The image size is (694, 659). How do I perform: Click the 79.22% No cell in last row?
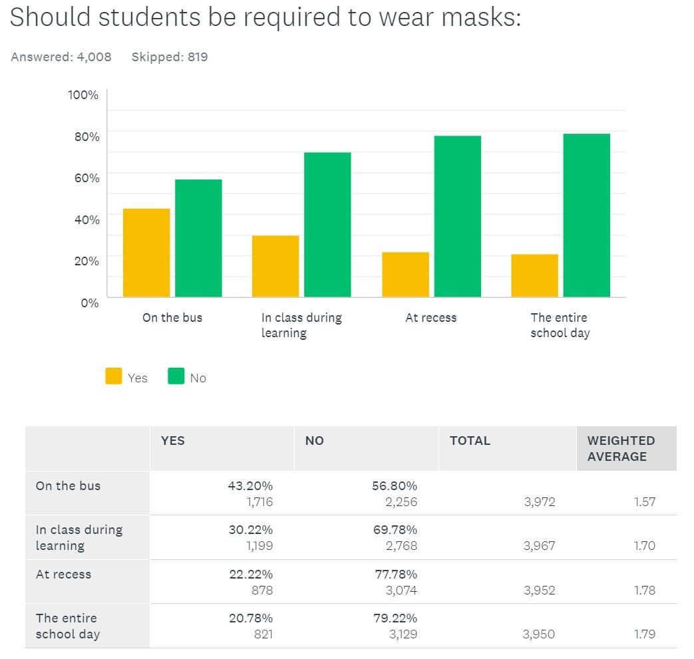(x=395, y=618)
